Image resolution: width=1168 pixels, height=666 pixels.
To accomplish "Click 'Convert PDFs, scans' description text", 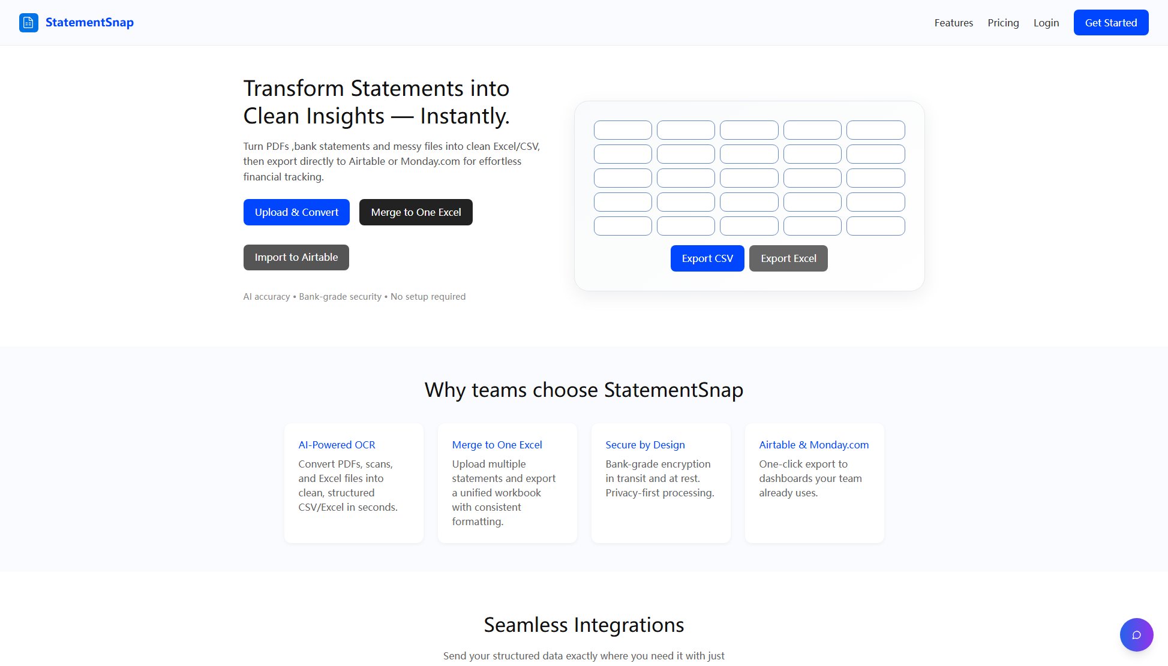I will click(x=348, y=486).
